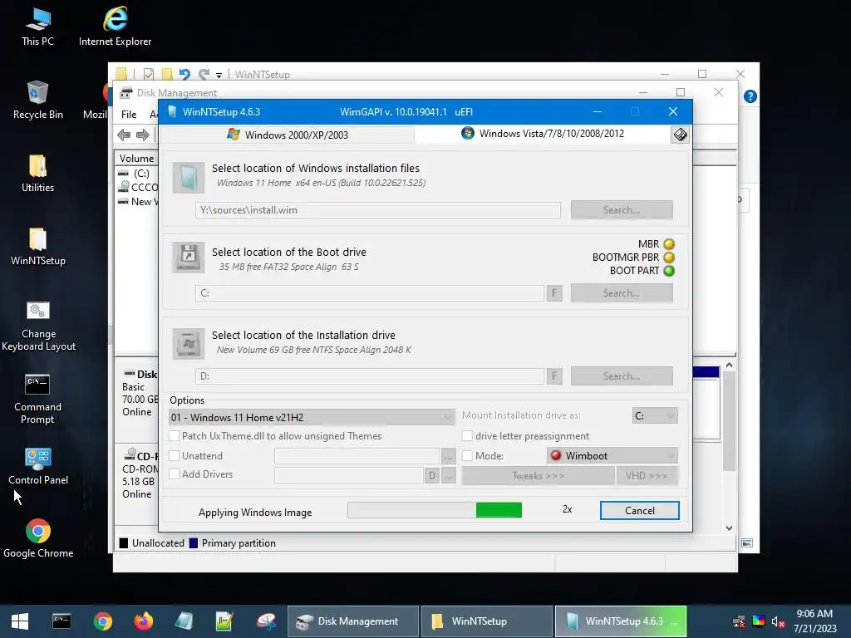Click the install.wim path field
Screen dimensions: 851x638
tap(378, 210)
